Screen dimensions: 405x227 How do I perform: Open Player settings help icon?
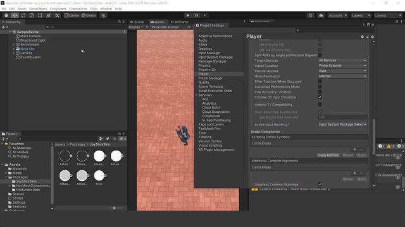click(362, 37)
